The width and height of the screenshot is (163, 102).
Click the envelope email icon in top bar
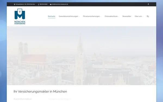tap(51, 4)
